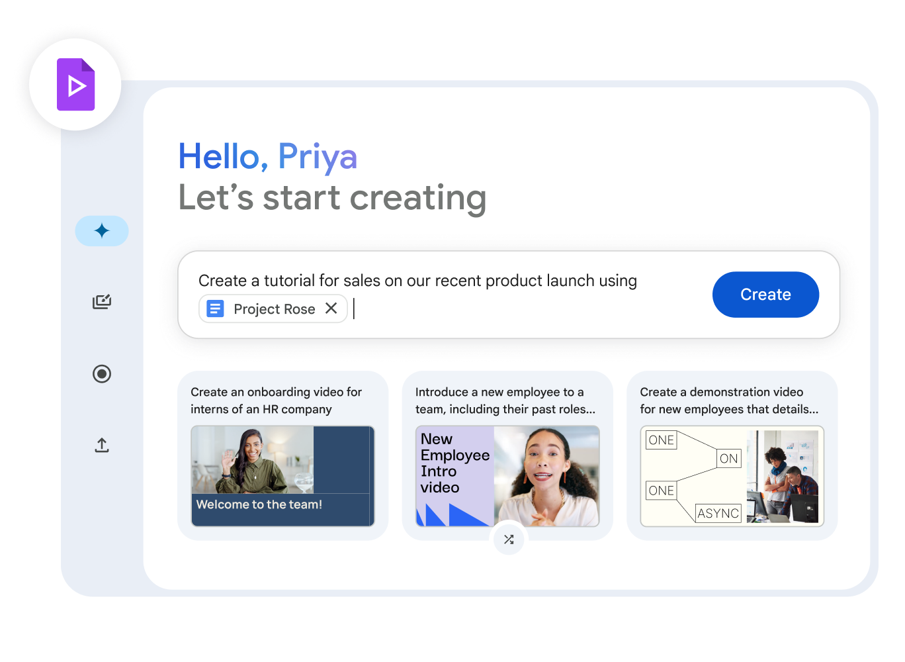Activate the highlighted sparkle sidebar tab
Image resolution: width=905 pixels, height=662 pixels.
[x=102, y=230]
